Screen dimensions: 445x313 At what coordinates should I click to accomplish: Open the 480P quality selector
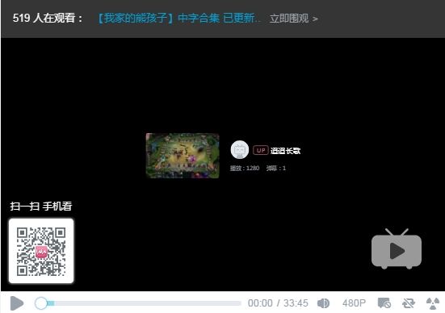pyautogui.click(x=354, y=303)
